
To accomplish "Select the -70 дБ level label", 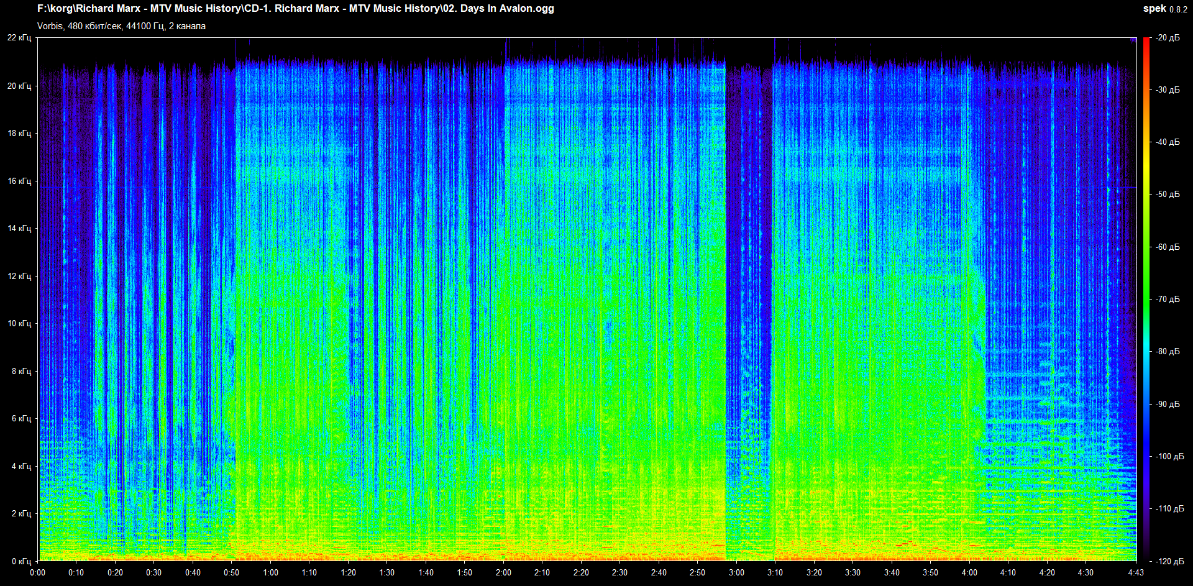I will point(1168,299).
